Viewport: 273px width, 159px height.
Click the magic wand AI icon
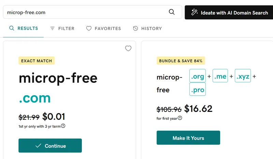tap(195, 13)
